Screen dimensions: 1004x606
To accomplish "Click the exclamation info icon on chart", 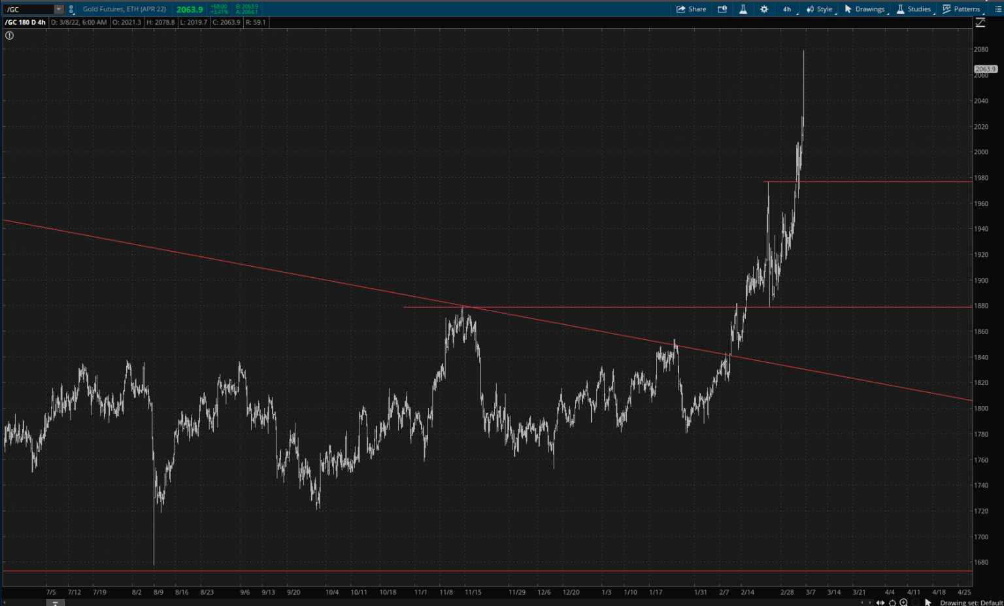I will click(x=9, y=35).
